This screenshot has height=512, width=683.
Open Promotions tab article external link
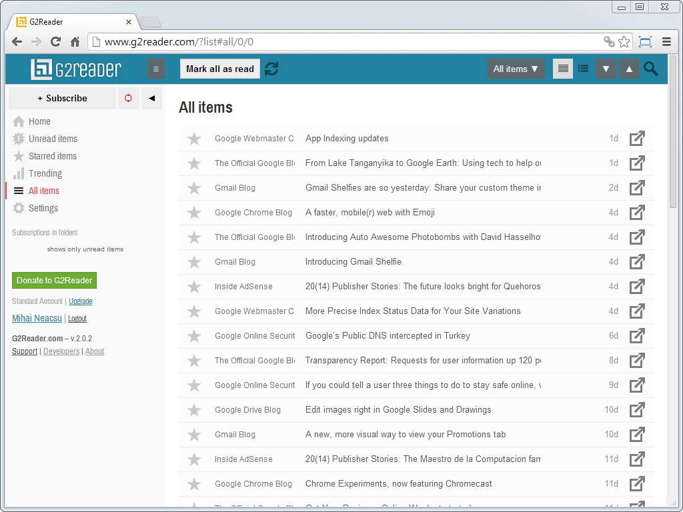tap(637, 435)
